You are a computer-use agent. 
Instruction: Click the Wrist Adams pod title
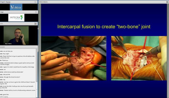(x=43, y=2)
